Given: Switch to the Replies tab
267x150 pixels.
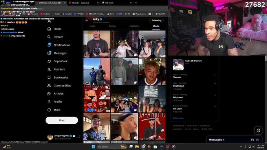Looking at the screenshot, I should tap(112, 26).
